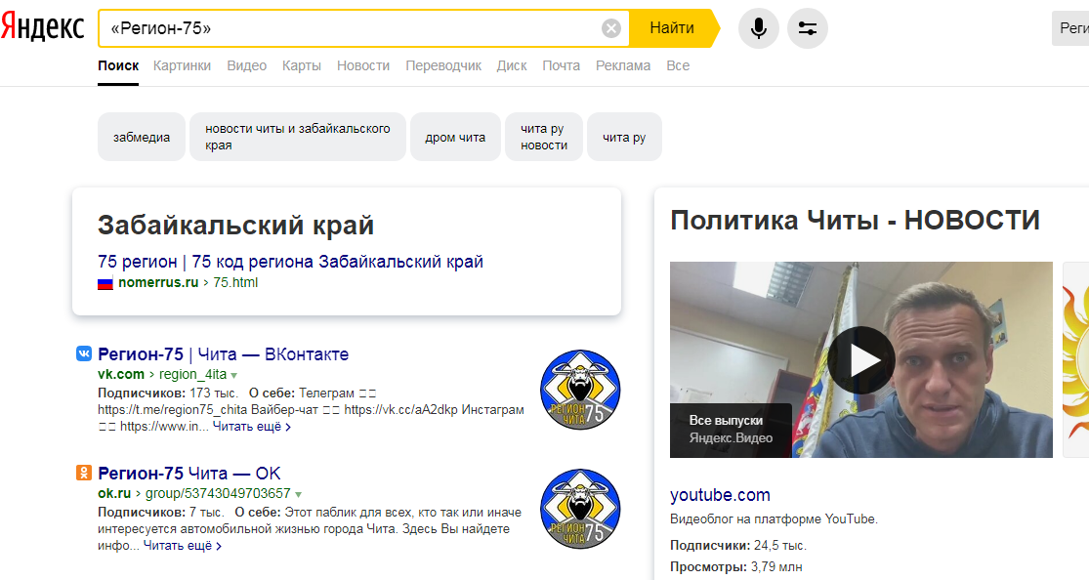This screenshot has width=1089, height=580.
Task: Open Все выпуски Яндекс.Видео overlay
Action: (731, 430)
